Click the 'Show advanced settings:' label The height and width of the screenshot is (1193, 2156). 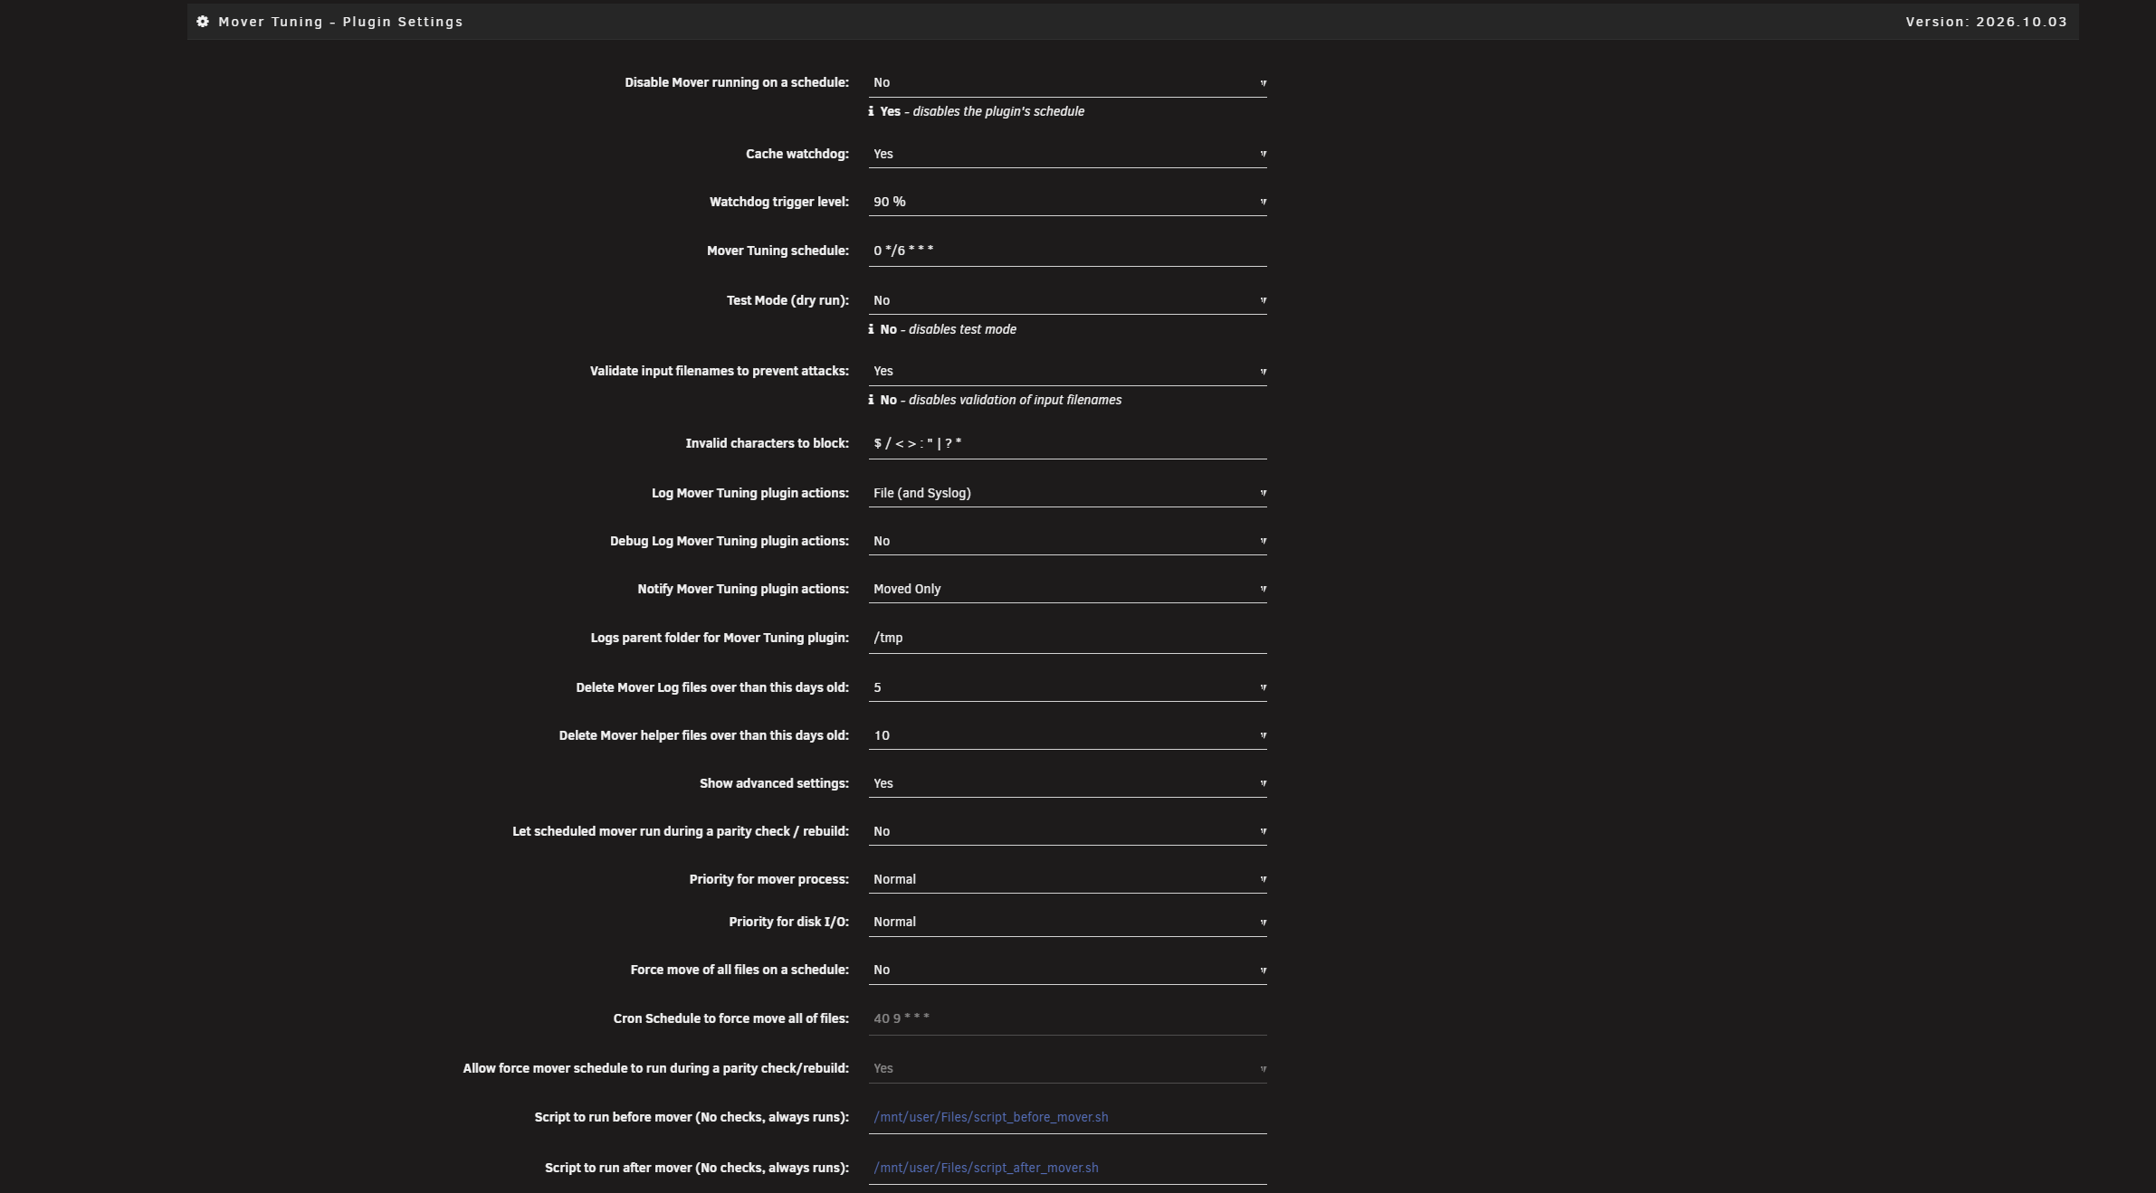click(774, 783)
